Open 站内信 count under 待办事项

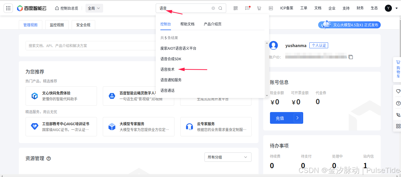[365, 166]
